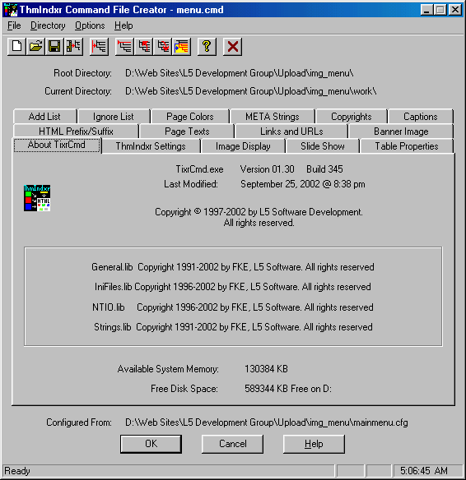
Task: Select the About TixrCmd tab
Action: [x=57, y=145]
